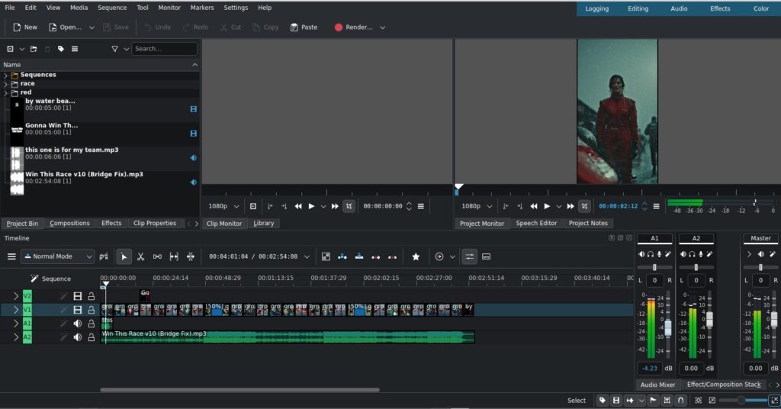Toggle snap magnet icon in status bar
781x409 pixels.
(x=681, y=400)
